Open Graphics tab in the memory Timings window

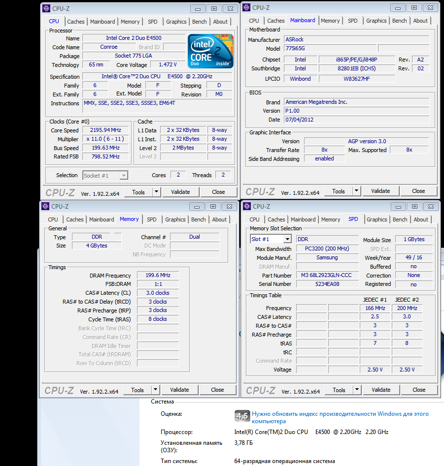[x=175, y=219]
